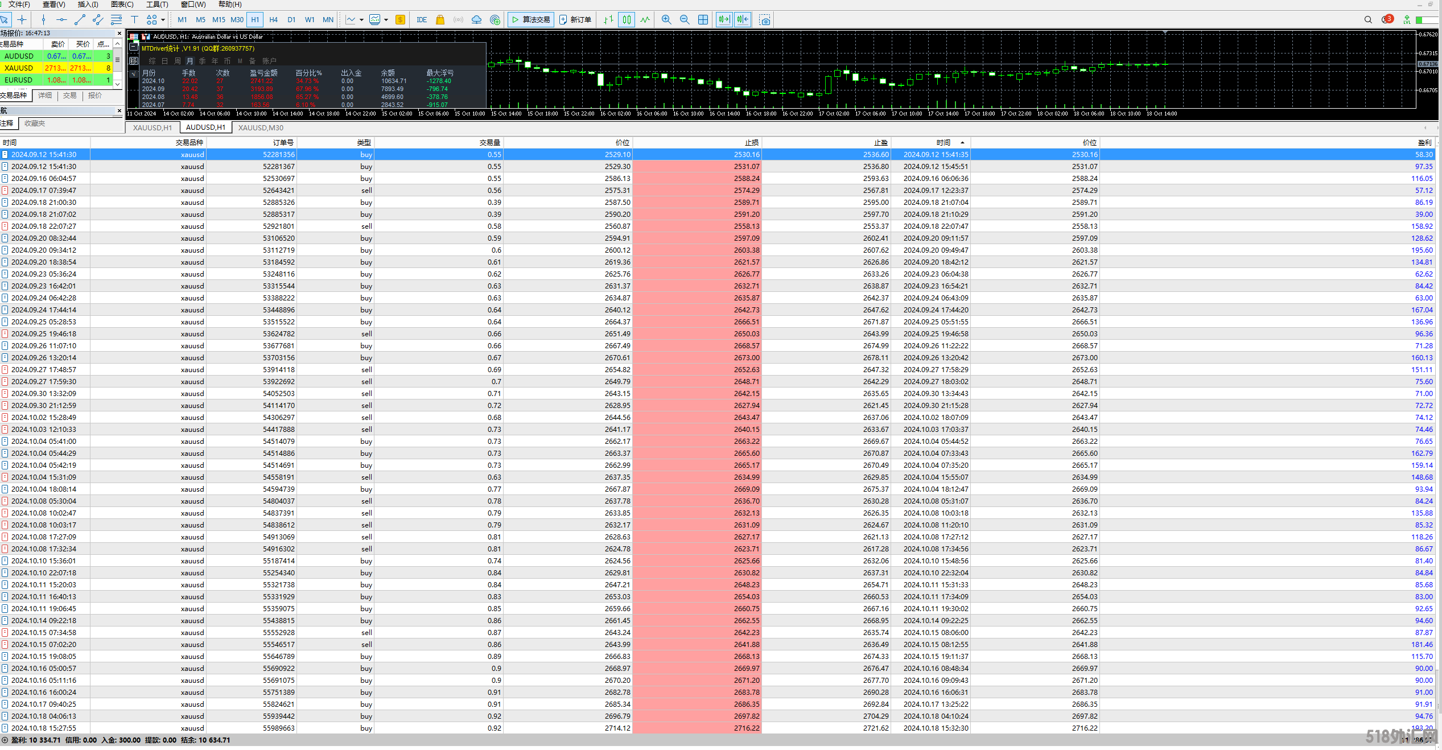Choose the Fibonacci retracement tool

coord(116,19)
